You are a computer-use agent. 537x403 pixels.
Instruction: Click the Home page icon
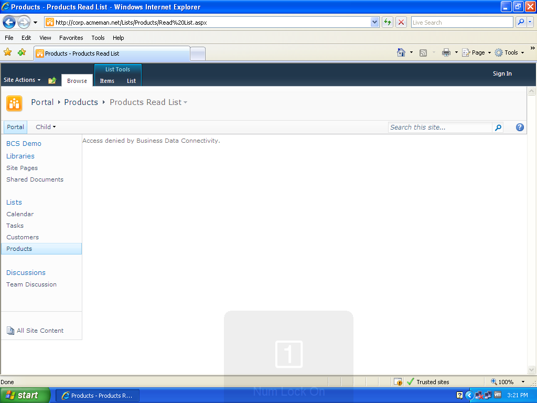coord(401,52)
